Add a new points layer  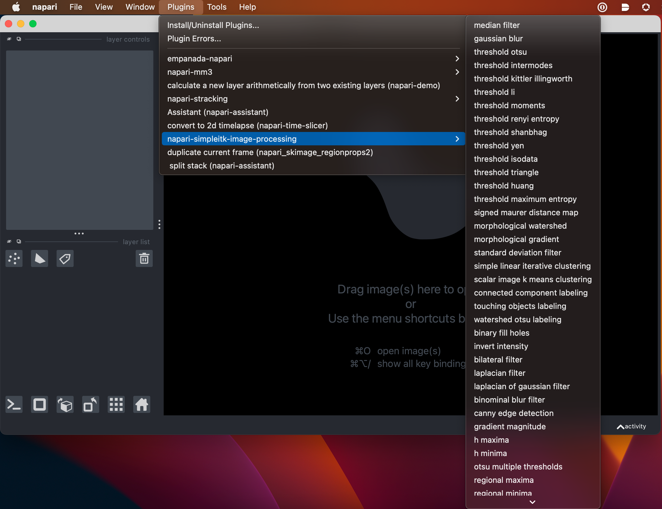[x=14, y=258]
